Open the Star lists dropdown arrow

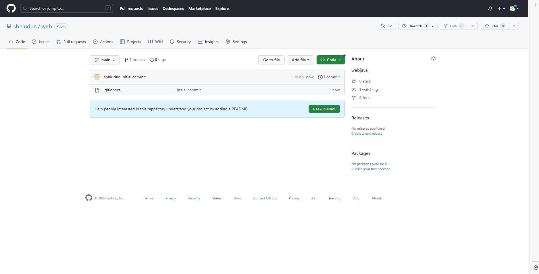point(514,26)
